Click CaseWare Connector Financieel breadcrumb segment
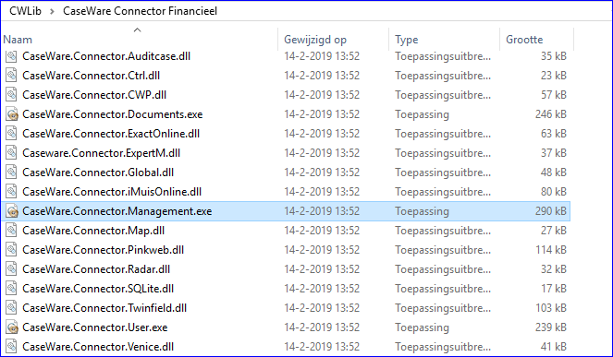613x357 pixels. 140,11
